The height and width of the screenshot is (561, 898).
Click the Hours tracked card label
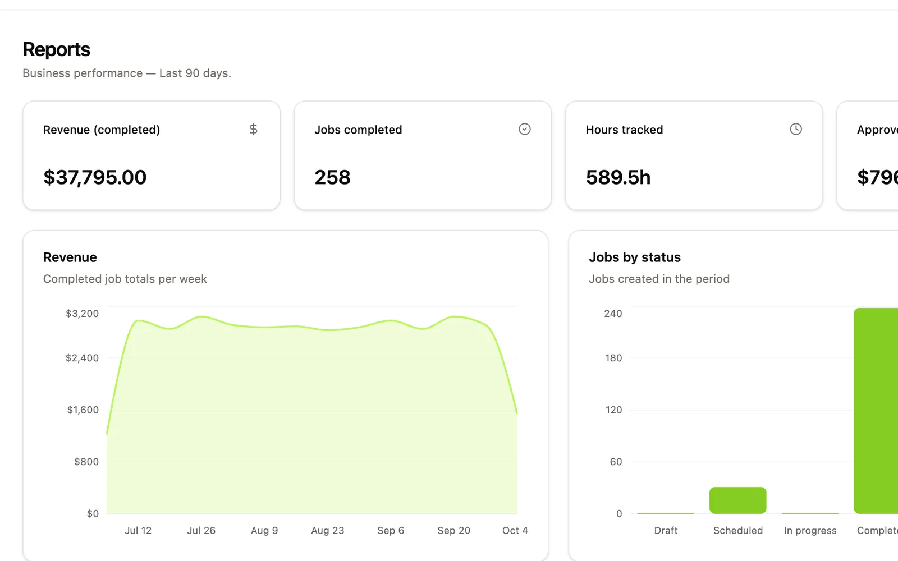(x=624, y=130)
